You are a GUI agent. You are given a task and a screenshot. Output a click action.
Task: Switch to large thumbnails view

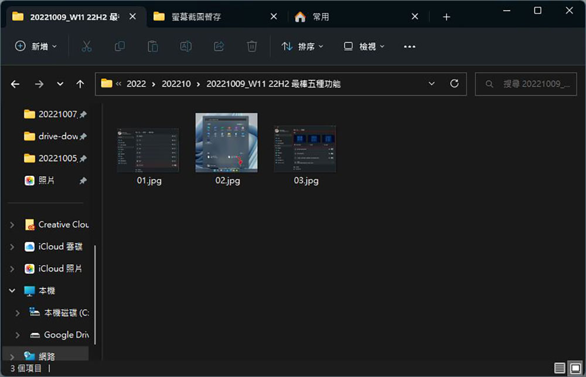[x=575, y=368]
